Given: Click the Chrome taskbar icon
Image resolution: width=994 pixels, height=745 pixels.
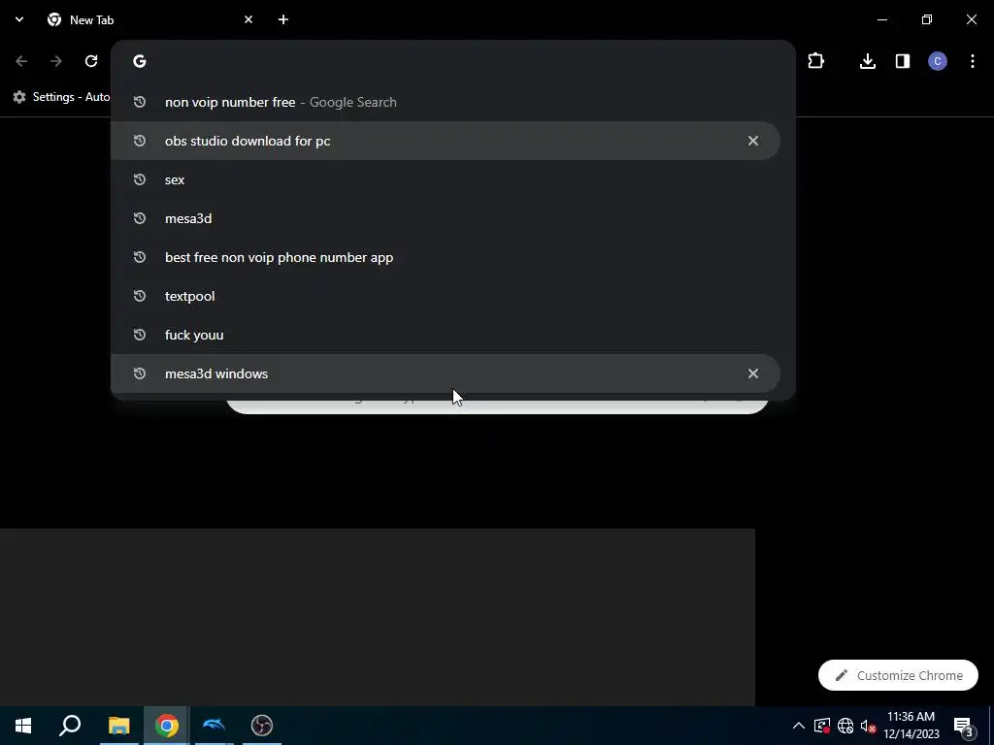Looking at the screenshot, I should (x=167, y=726).
